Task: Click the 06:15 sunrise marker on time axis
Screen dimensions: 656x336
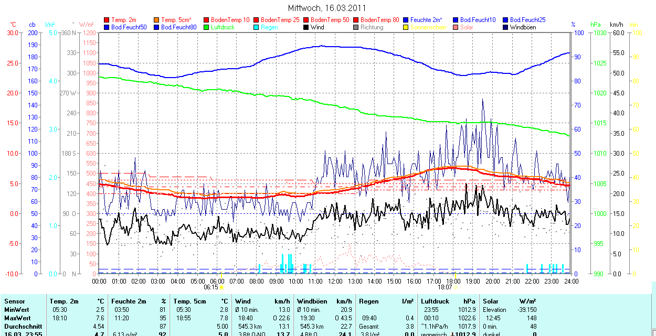Action: pos(211,287)
